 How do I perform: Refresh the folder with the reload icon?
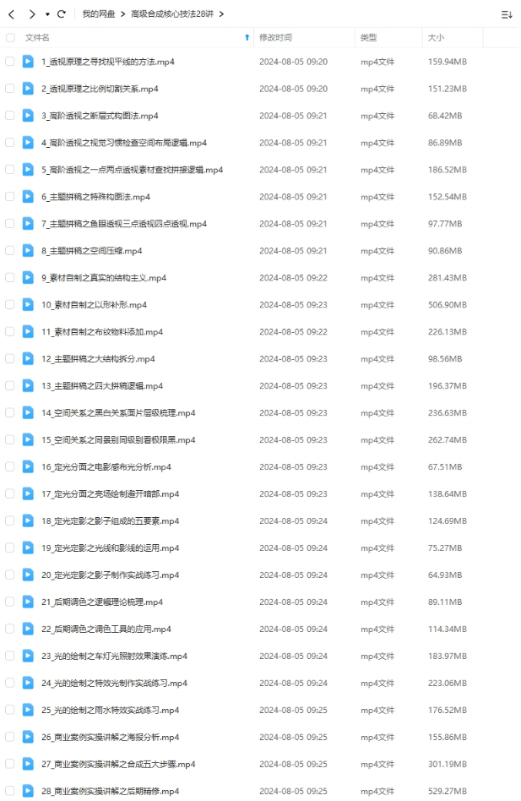pos(62,14)
